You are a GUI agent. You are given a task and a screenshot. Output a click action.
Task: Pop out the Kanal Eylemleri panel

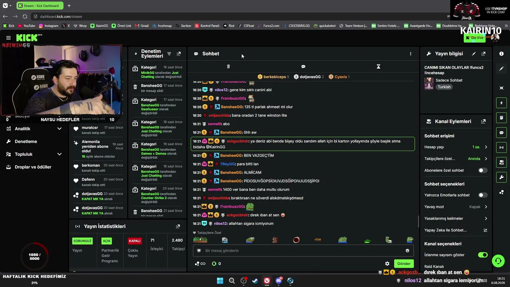483,122
